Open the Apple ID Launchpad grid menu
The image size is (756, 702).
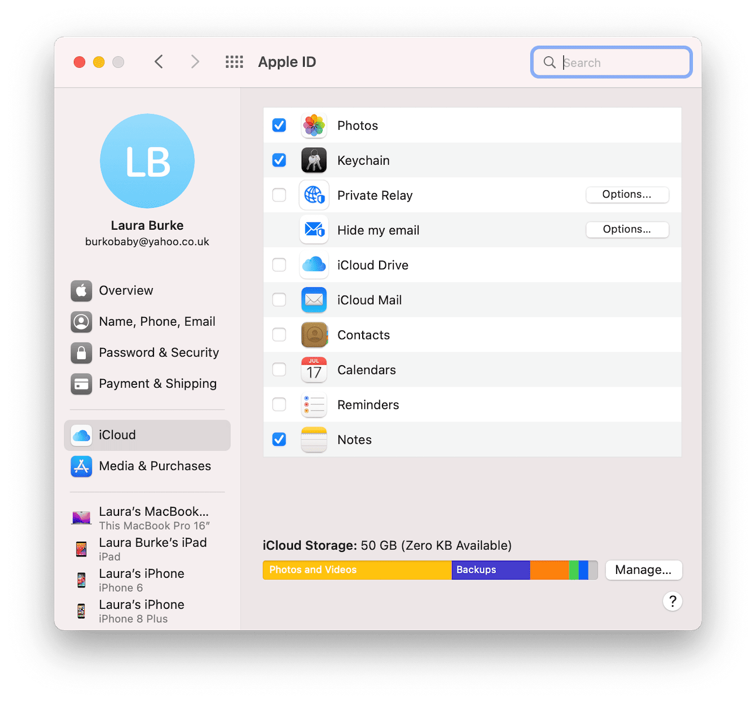click(x=234, y=62)
